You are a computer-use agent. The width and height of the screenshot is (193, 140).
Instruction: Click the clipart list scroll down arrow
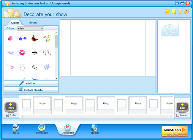(56, 78)
